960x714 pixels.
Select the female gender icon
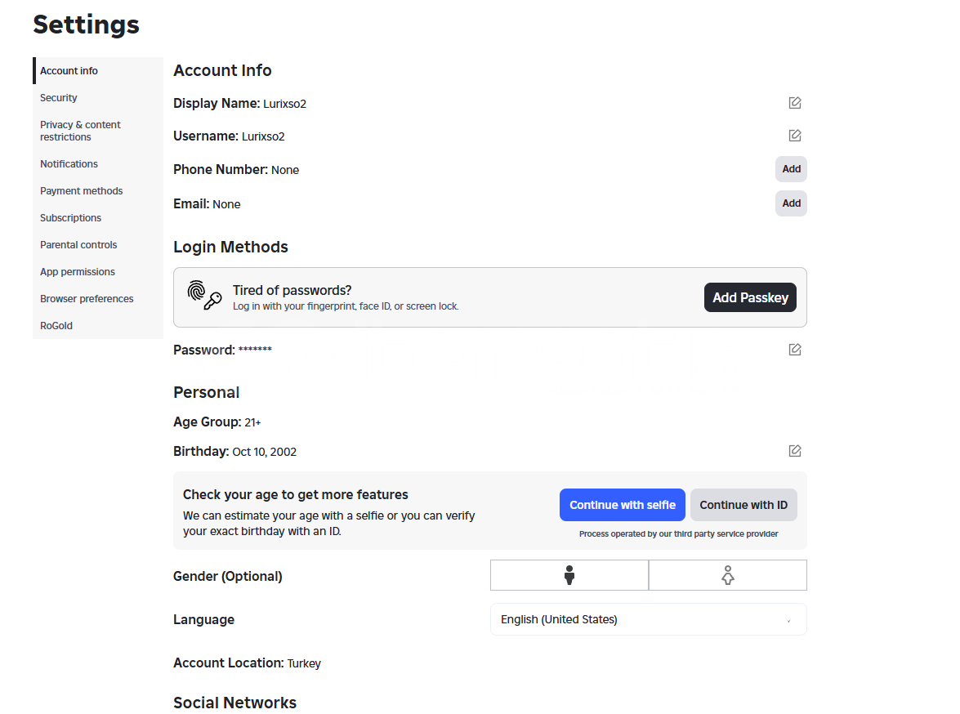tap(728, 575)
